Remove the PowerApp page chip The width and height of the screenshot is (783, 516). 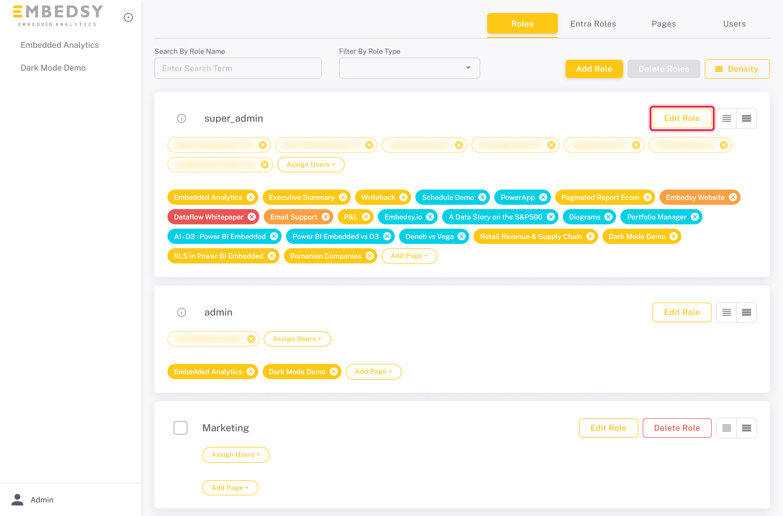[543, 197]
